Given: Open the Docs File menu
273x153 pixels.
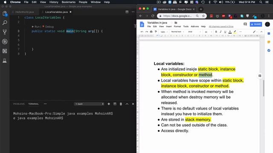Looking at the screenshot, I should [149, 26].
